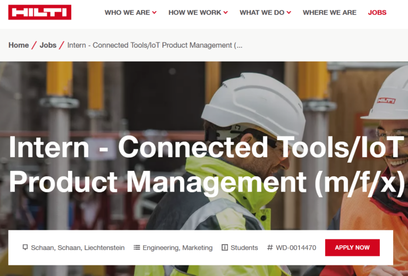
Task: Click the truncated job title breadcrumb
Action: click(155, 45)
